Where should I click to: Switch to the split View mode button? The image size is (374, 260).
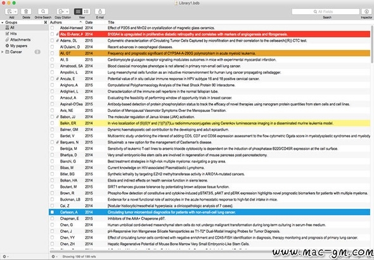[x=86, y=11]
